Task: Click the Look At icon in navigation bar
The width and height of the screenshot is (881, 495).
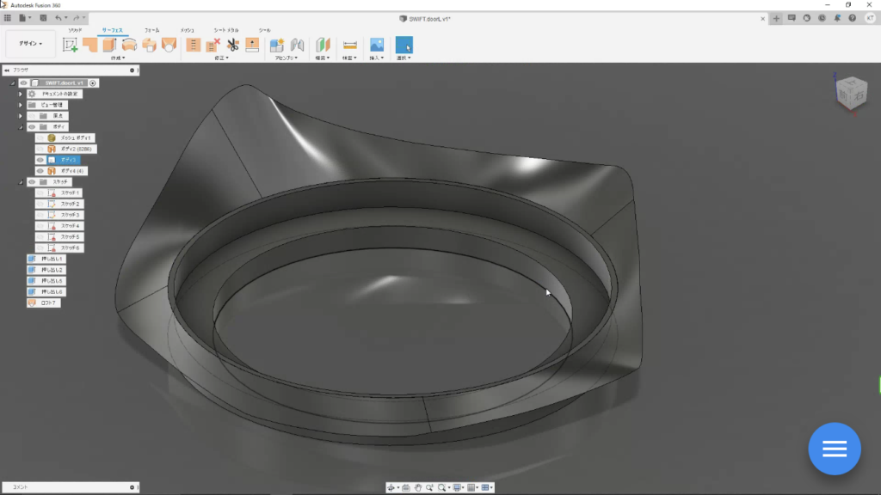Action: 406,488
